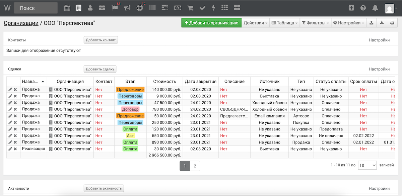The image size is (402, 196).
Task: Click the print icon in toolbar
Action: (x=392, y=23)
